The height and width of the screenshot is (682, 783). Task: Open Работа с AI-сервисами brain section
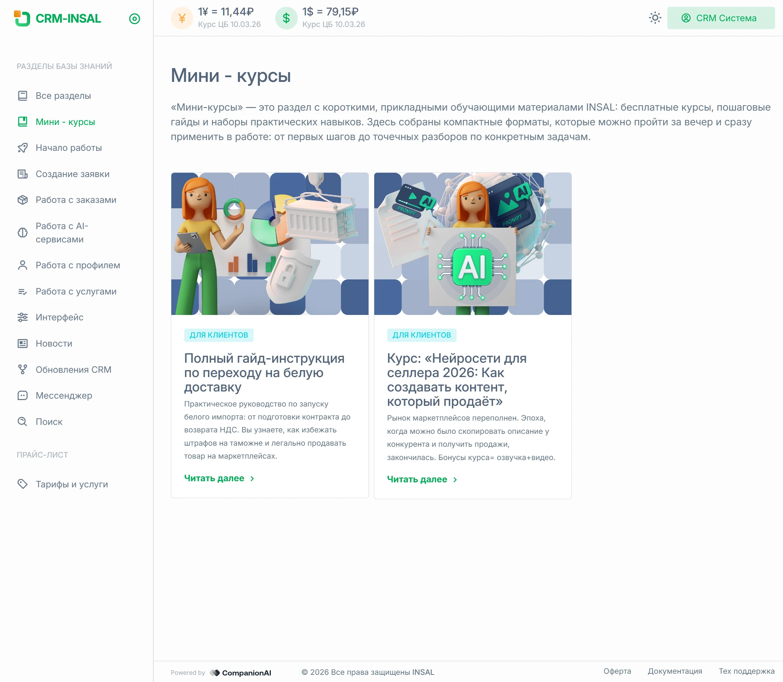coord(62,232)
